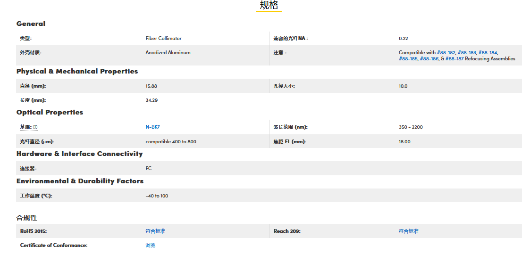
Task: Click 符合标准 link for RoHS 2015
Action: pos(155,231)
